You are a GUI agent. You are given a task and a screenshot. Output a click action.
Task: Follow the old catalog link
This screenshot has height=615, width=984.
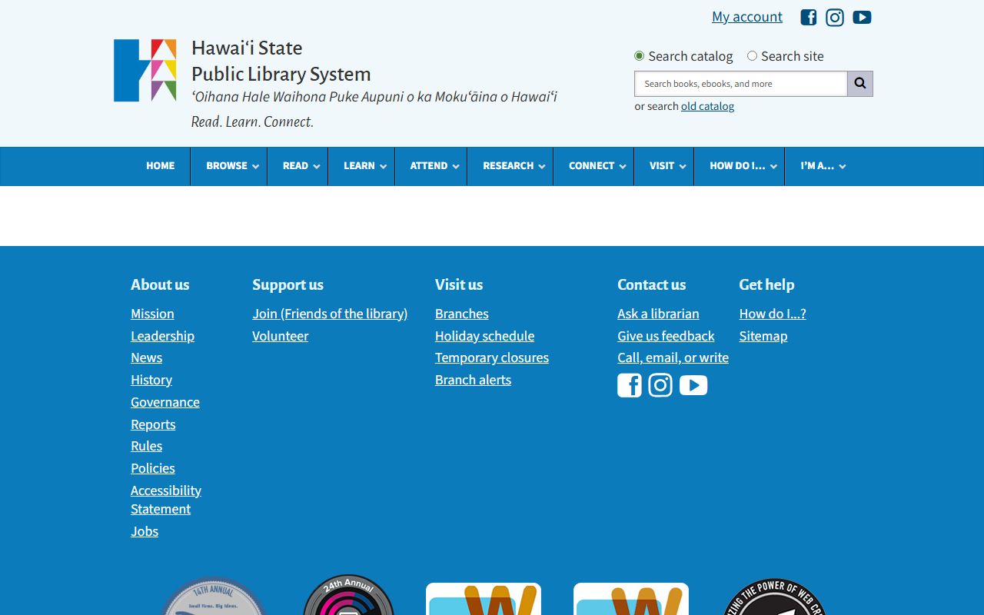click(707, 106)
